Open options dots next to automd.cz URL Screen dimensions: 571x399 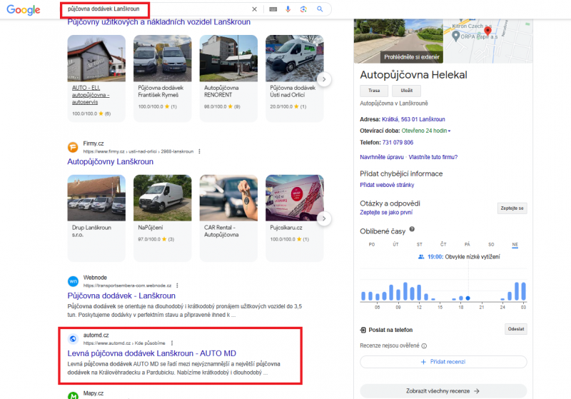[x=172, y=343]
